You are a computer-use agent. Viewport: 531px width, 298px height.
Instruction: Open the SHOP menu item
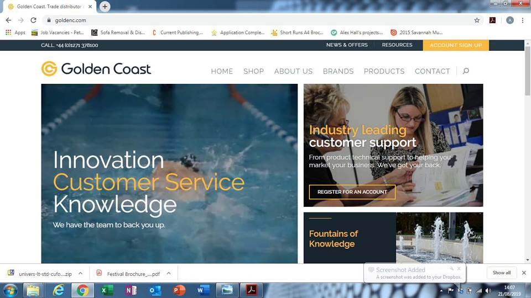coord(253,71)
